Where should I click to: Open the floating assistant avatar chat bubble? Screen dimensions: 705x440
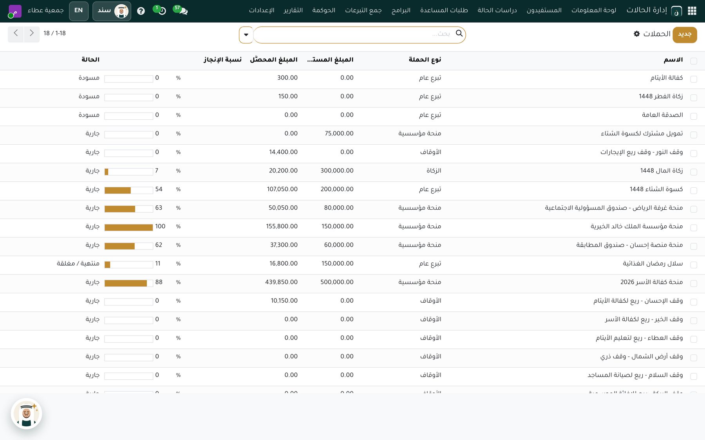point(26,414)
